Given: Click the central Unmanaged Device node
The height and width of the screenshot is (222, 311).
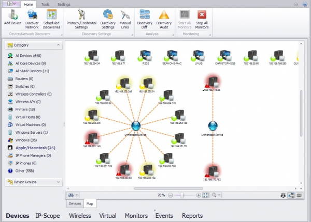Looking at the screenshot, I should [x=136, y=126].
